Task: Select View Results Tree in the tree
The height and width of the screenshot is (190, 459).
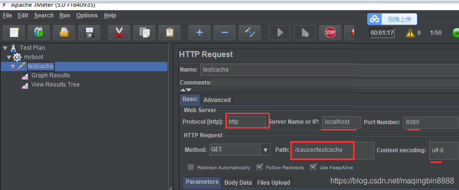Action: pyautogui.click(x=55, y=85)
